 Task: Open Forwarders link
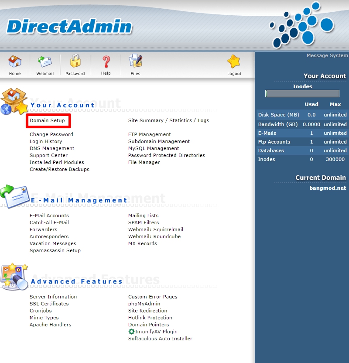click(x=43, y=229)
